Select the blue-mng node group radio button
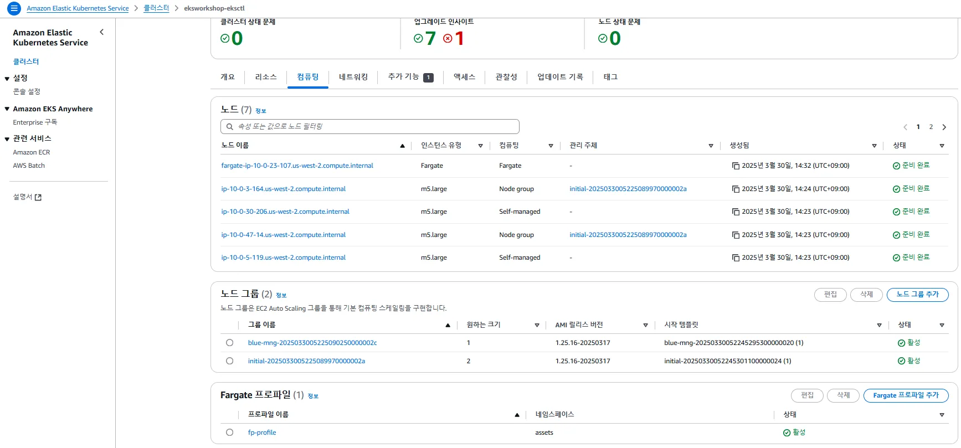 [x=229, y=343]
